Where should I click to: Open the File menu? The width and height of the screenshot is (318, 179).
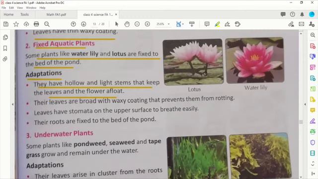[x=4, y=8]
